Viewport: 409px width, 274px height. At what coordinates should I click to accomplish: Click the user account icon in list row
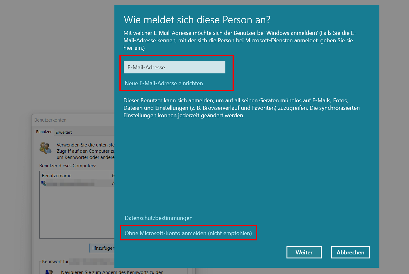(44, 183)
